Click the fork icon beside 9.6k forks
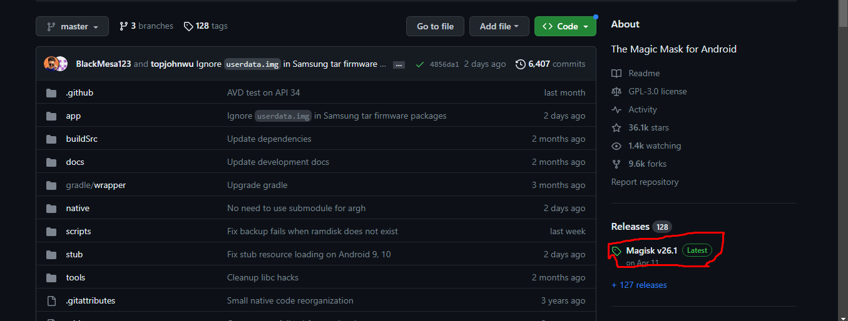This screenshot has width=848, height=321. (x=616, y=164)
